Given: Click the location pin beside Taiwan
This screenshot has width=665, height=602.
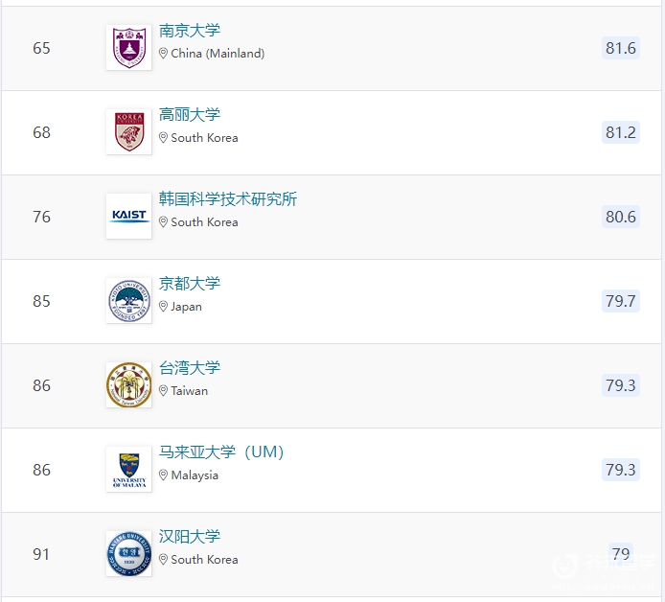Looking at the screenshot, I should [163, 391].
